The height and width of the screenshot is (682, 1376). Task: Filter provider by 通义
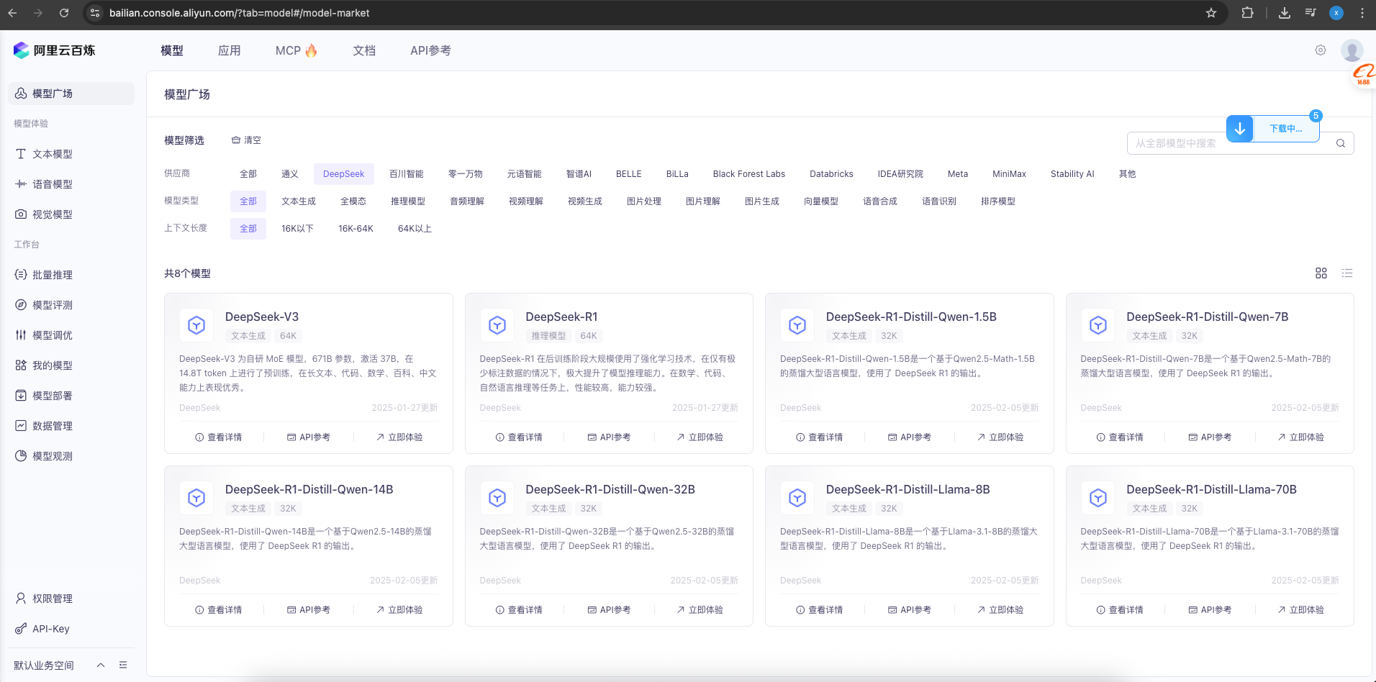[290, 174]
